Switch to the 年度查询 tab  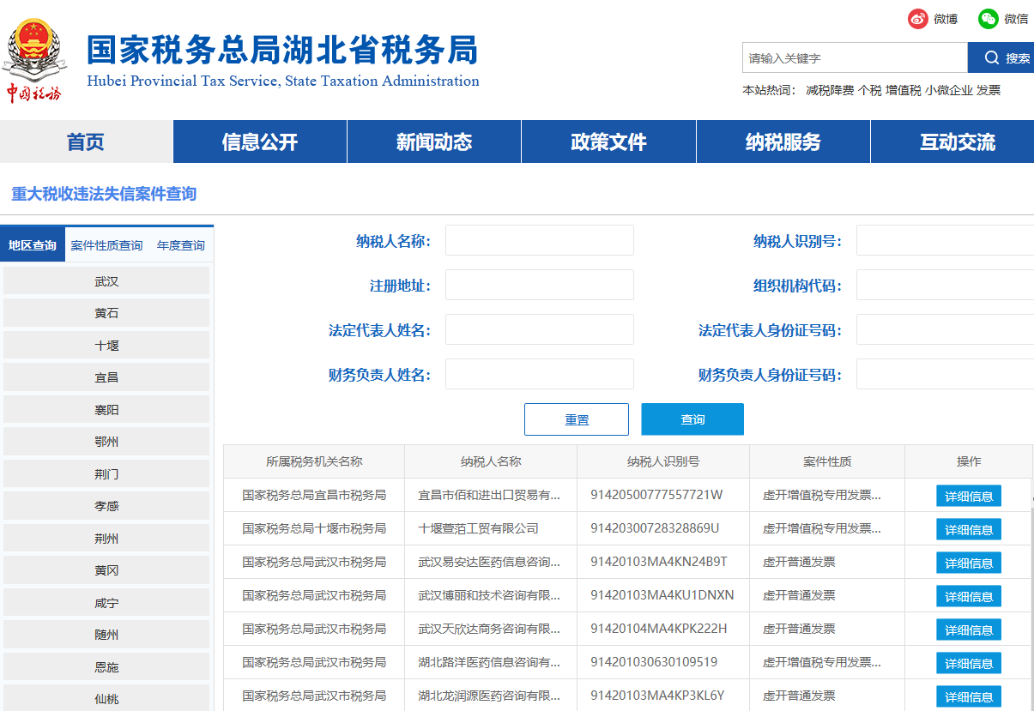pyautogui.click(x=181, y=245)
